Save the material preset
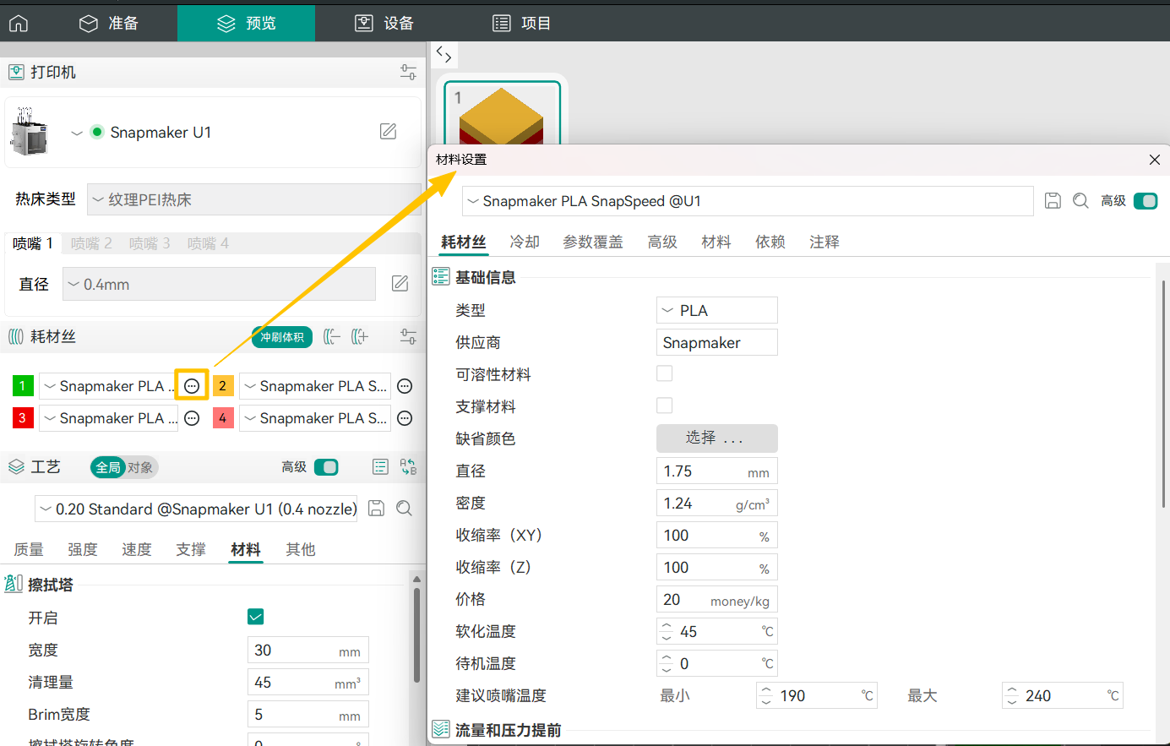 point(1053,201)
